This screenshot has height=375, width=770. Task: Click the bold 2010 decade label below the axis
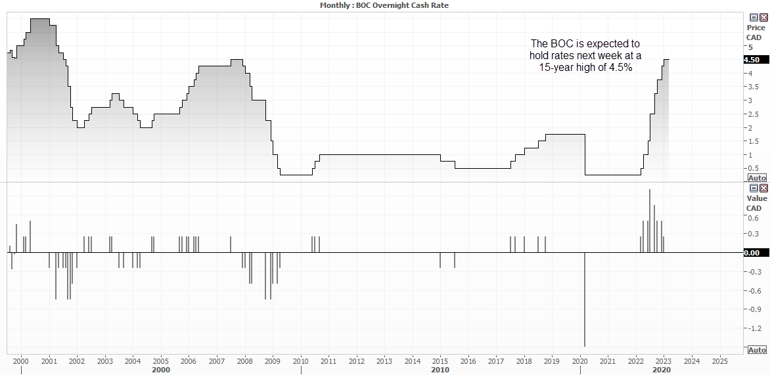pos(440,370)
